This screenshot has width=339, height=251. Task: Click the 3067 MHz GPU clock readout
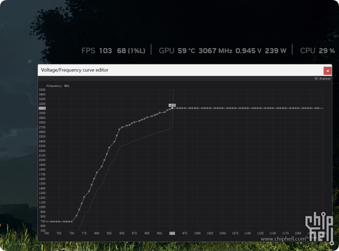[215, 51]
